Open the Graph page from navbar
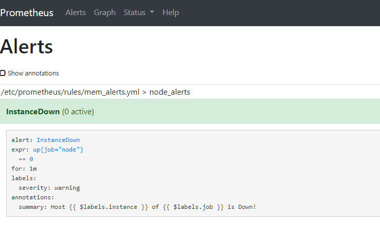The width and height of the screenshot is (380, 229). (x=105, y=13)
